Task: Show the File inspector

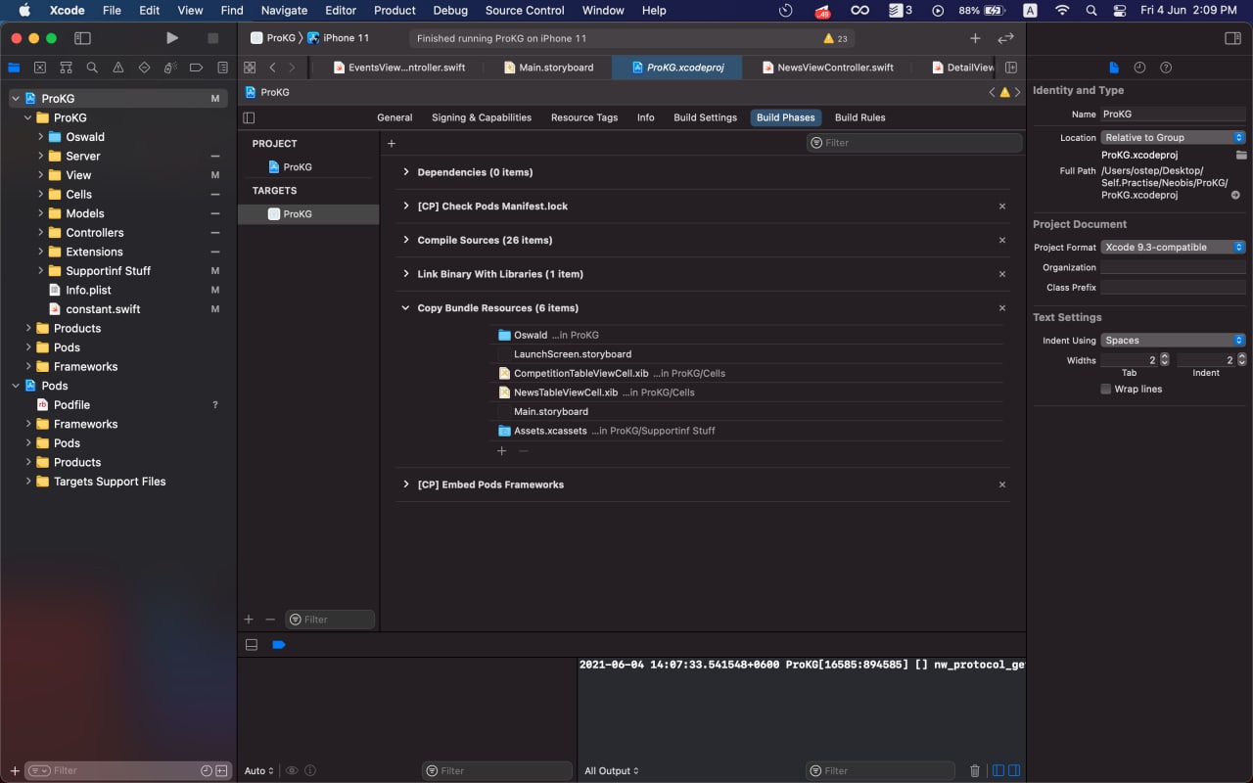Action: 1114,68
